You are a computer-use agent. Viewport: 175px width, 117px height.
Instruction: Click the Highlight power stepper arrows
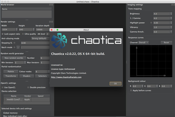point(171,23)
